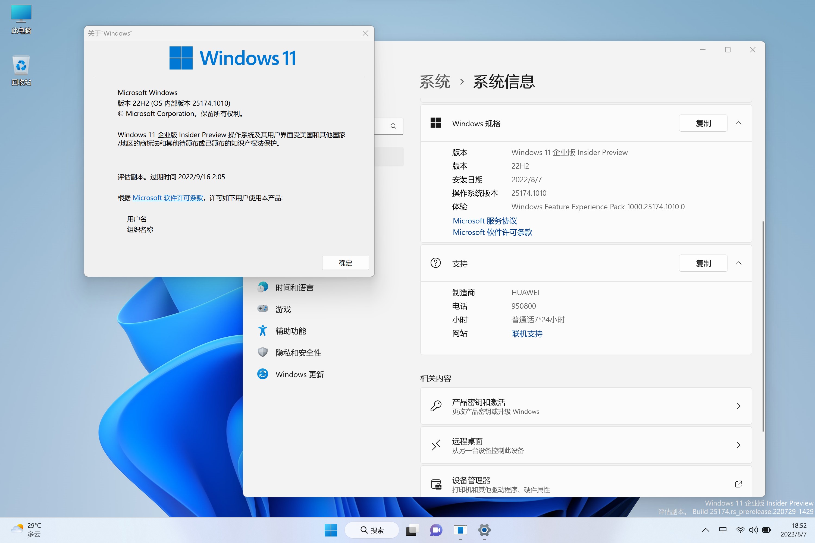This screenshot has width=815, height=543.
Task: Click the 时间和语言 globe clock icon
Action: pos(263,287)
